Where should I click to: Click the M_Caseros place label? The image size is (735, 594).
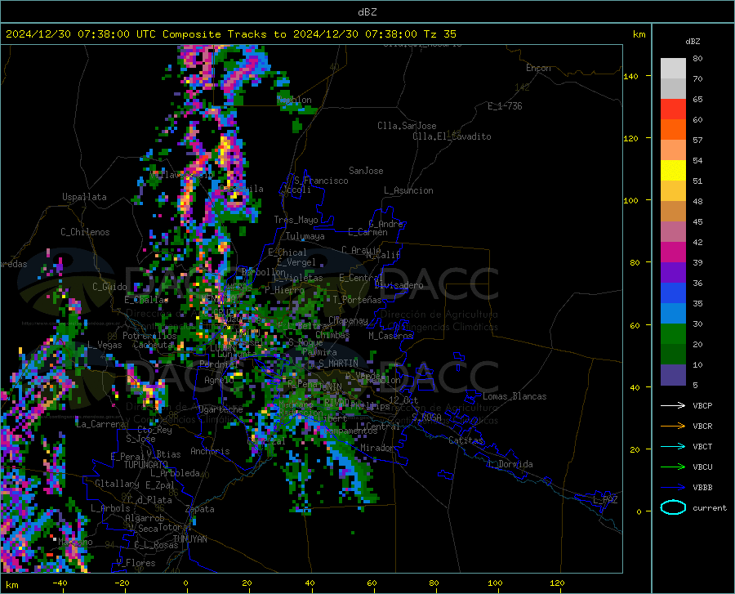pyautogui.click(x=390, y=336)
